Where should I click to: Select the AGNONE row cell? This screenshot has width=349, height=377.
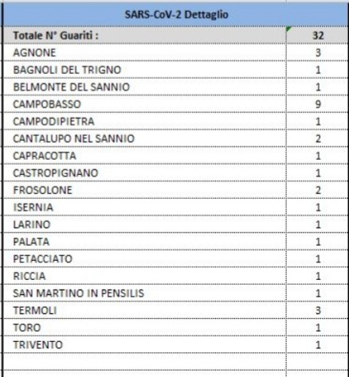[145, 52]
